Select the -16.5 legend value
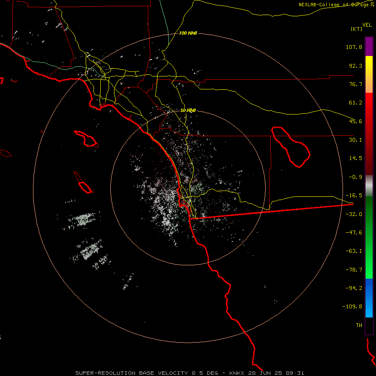 [x=354, y=196]
